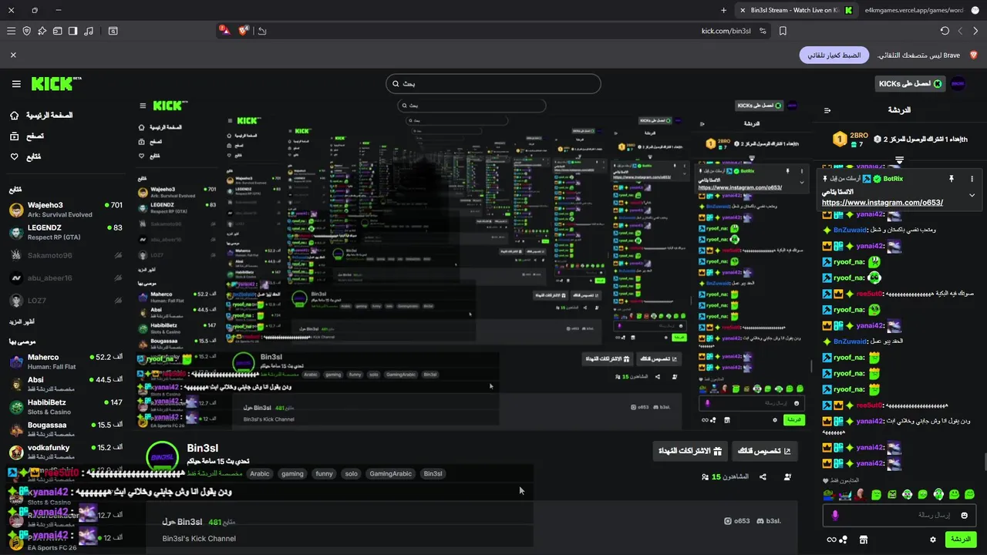Image resolution: width=987 pixels, height=555 pixels.
Task: Open recommended channel vodkafunky
Action: [x=66, y=452]
